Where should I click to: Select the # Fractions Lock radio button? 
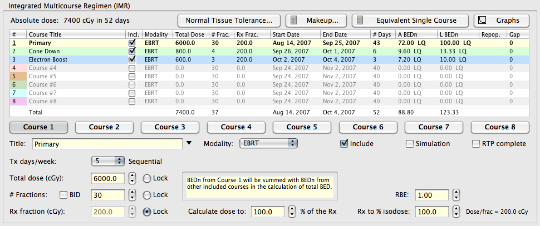point(148,195)
